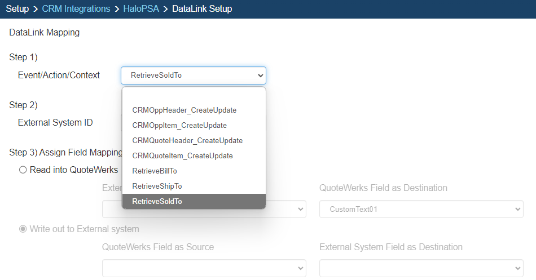Go to CRM Integrations breadcrumb link

tap(76, 8)
